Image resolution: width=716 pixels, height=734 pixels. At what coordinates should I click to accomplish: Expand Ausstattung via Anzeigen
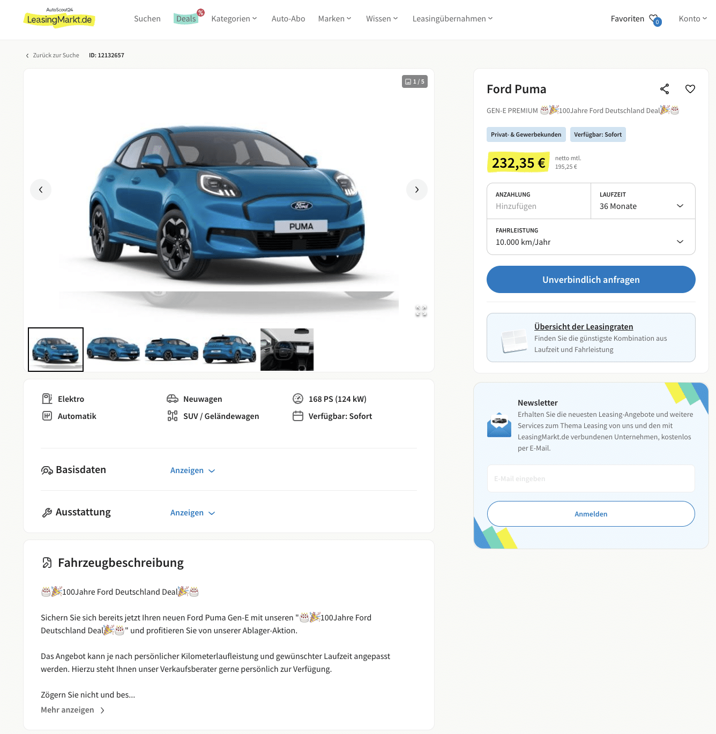[x=192, y=513]
